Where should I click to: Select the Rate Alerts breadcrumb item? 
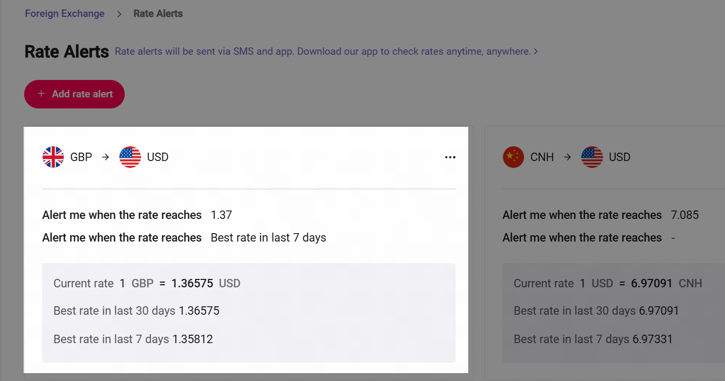[158, 14]
